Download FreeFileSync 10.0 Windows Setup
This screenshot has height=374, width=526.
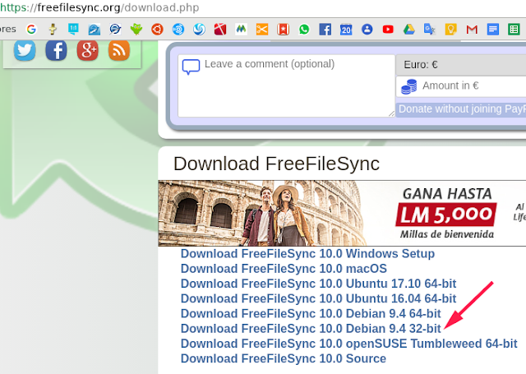pos(307,254)
